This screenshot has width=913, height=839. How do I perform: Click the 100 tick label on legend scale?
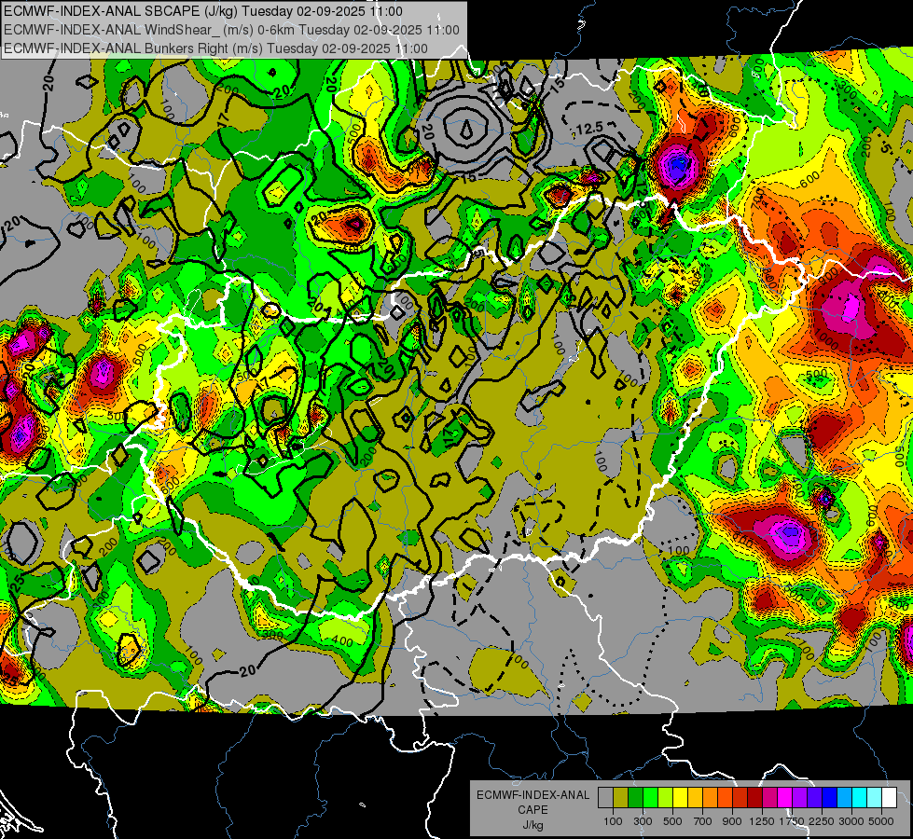click(x=613, y=821)
